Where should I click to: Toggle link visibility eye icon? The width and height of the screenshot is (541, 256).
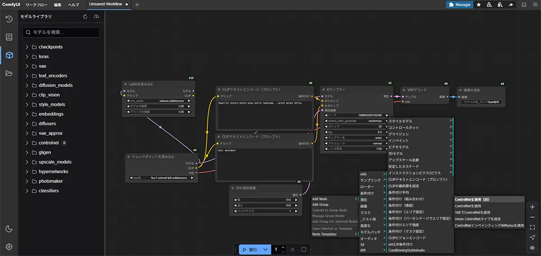click(532, 247)
